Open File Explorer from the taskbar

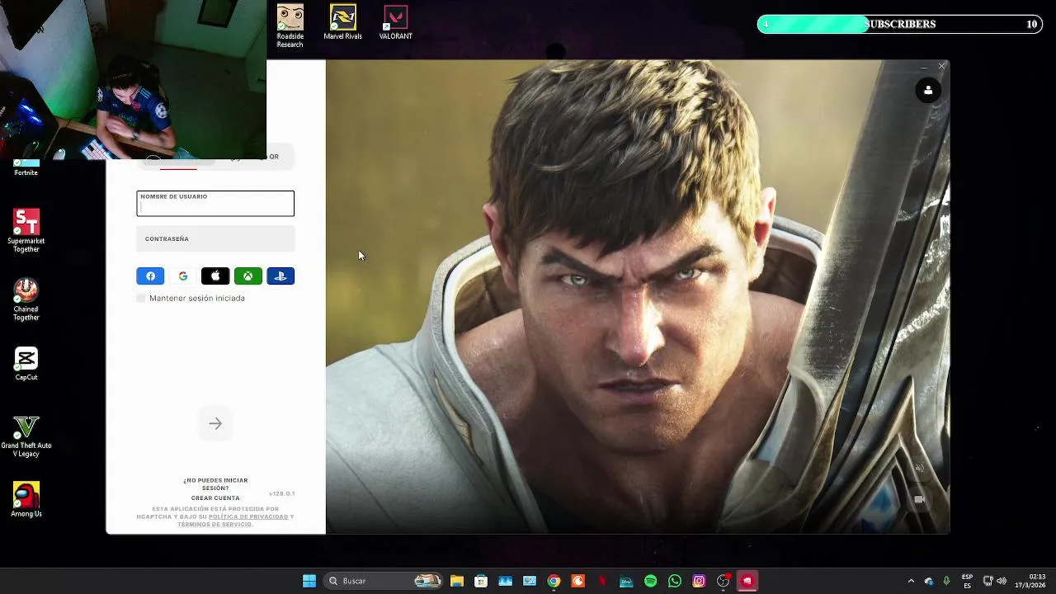pos(456,581)
